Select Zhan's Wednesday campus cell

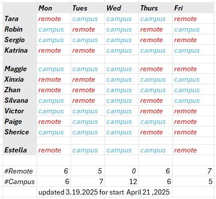point(122,90)
